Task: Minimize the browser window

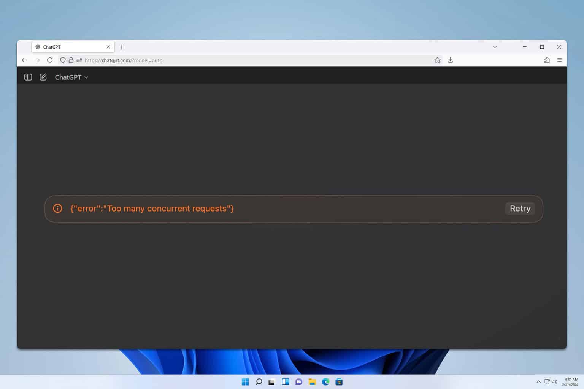Action: (x=525, y=47)
